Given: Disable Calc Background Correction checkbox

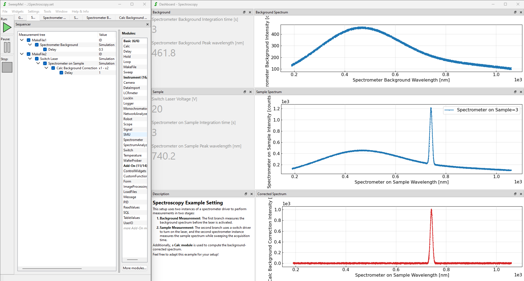Looking at the screenshot, I should coord(53,68).
